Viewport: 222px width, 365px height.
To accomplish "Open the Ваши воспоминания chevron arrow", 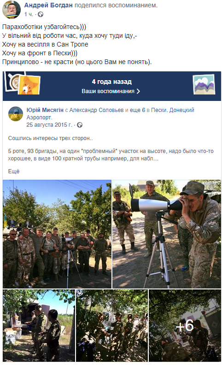I will click(139, 91).
